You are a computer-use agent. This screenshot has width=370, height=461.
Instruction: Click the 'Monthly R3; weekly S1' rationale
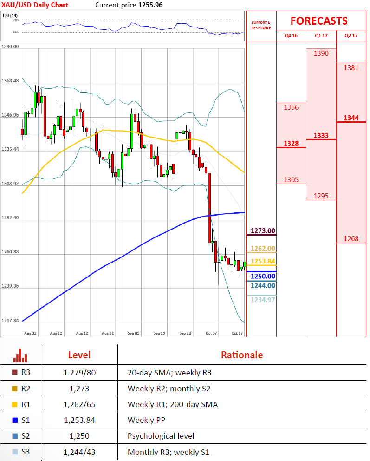(169, 452)
